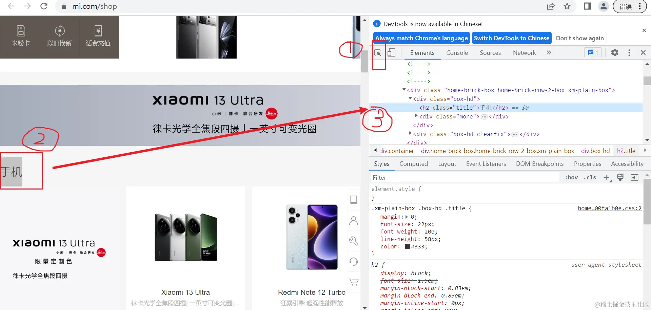Dismiss the DevTools language notification
The image size is (651, 310).
click(x=644, y=30)
